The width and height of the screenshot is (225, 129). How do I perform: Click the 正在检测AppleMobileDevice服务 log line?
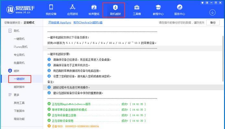tap(96, 104)
